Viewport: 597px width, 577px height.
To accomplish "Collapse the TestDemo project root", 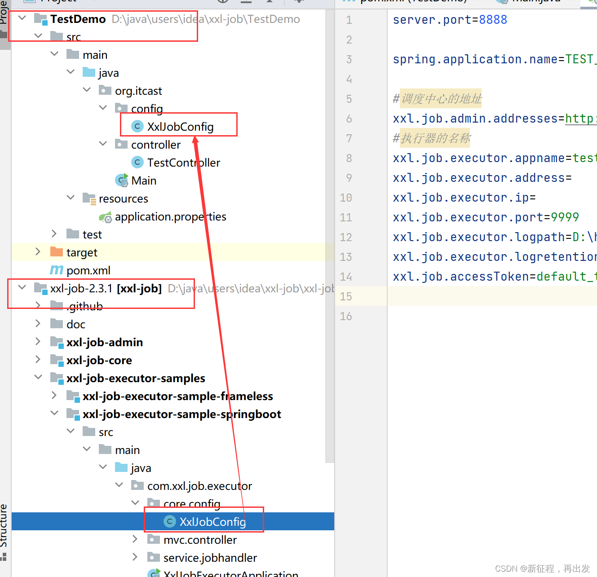I will [x=22, y=18].
